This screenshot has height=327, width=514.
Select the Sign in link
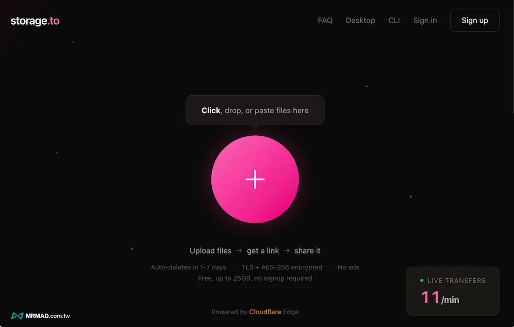(x=425, y=21)
